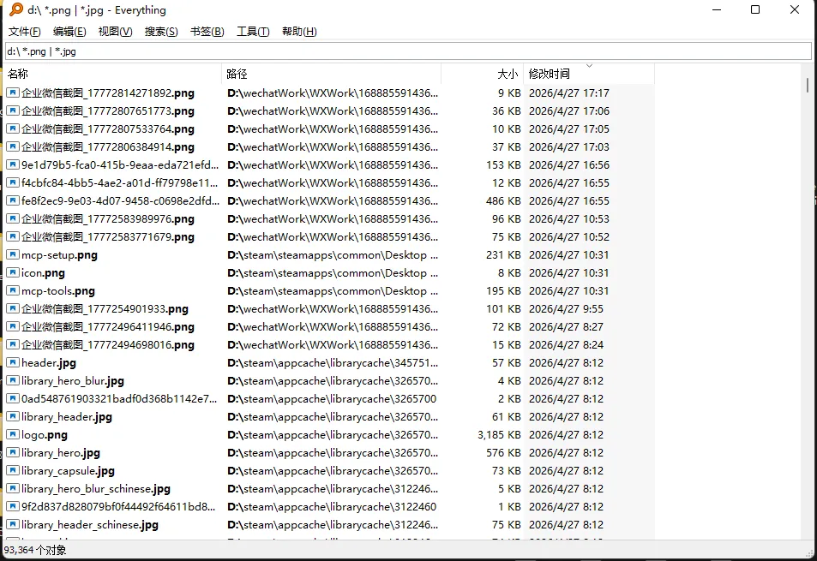
Task: Select the library_header_schinese.jpg file row
Action: 90,525
